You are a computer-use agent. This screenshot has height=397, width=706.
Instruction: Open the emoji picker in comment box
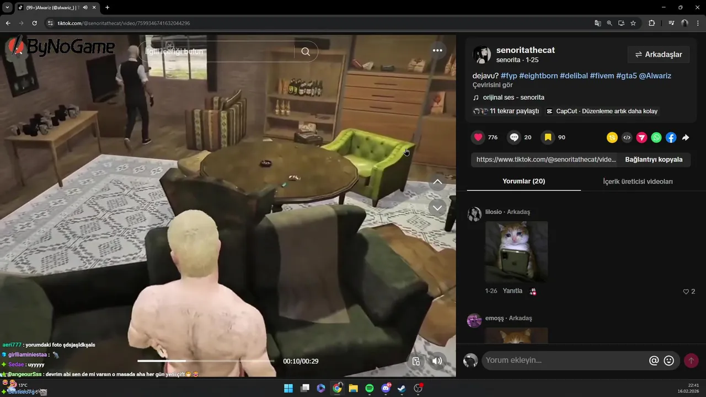[x=669, y=361]
